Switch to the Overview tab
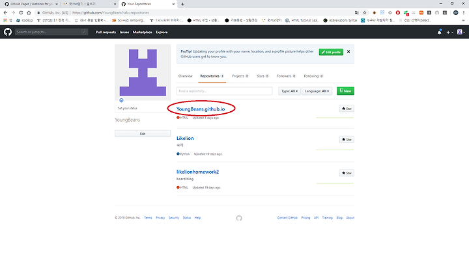 pos(186,76)
